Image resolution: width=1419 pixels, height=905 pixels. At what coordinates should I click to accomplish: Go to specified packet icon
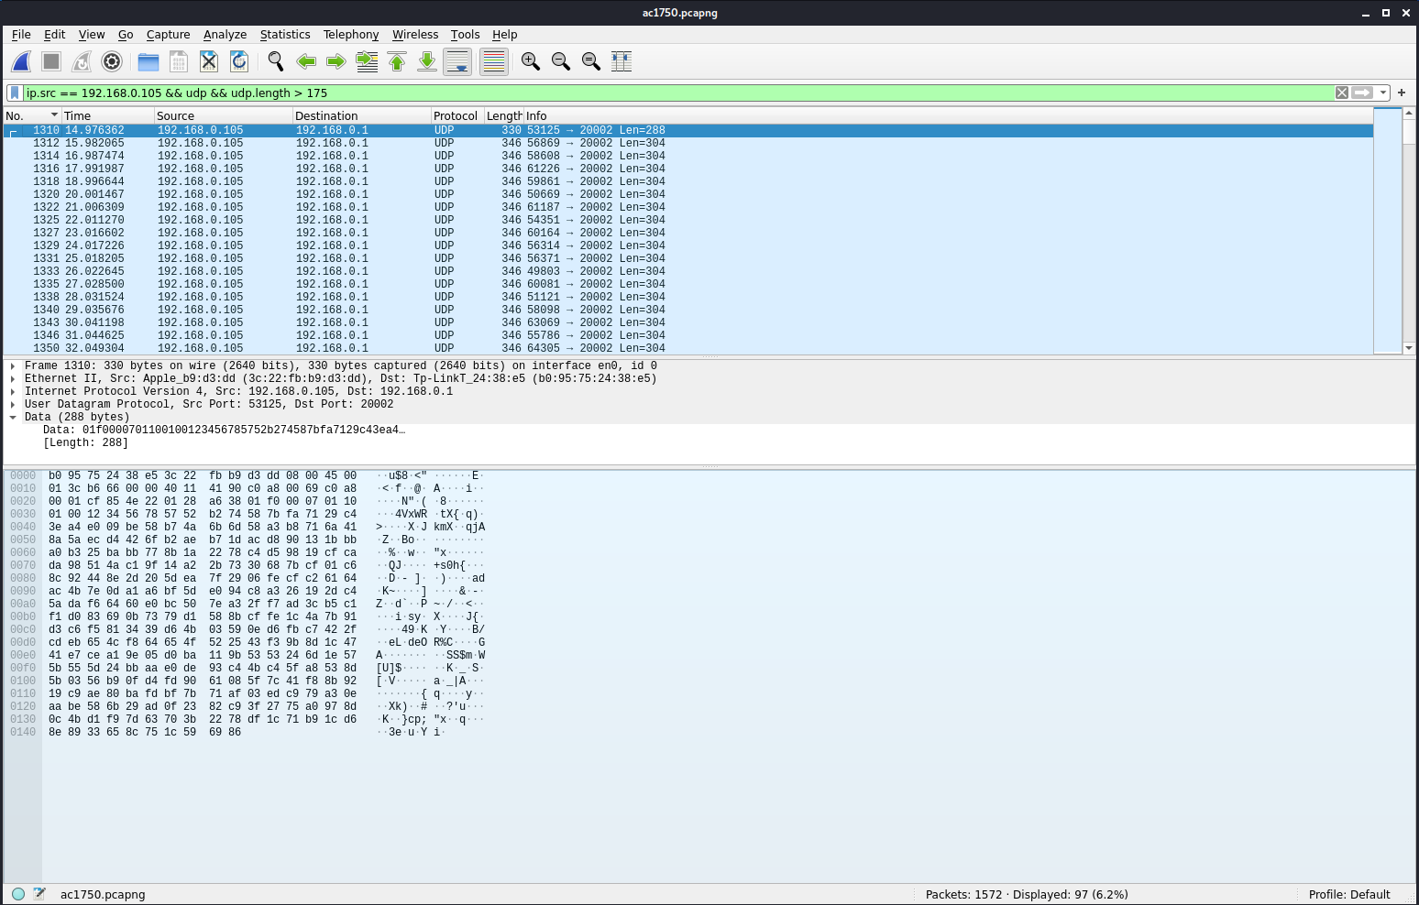tap(367, 61)
